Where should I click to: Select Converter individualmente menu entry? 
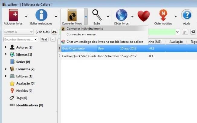(104, 29)
